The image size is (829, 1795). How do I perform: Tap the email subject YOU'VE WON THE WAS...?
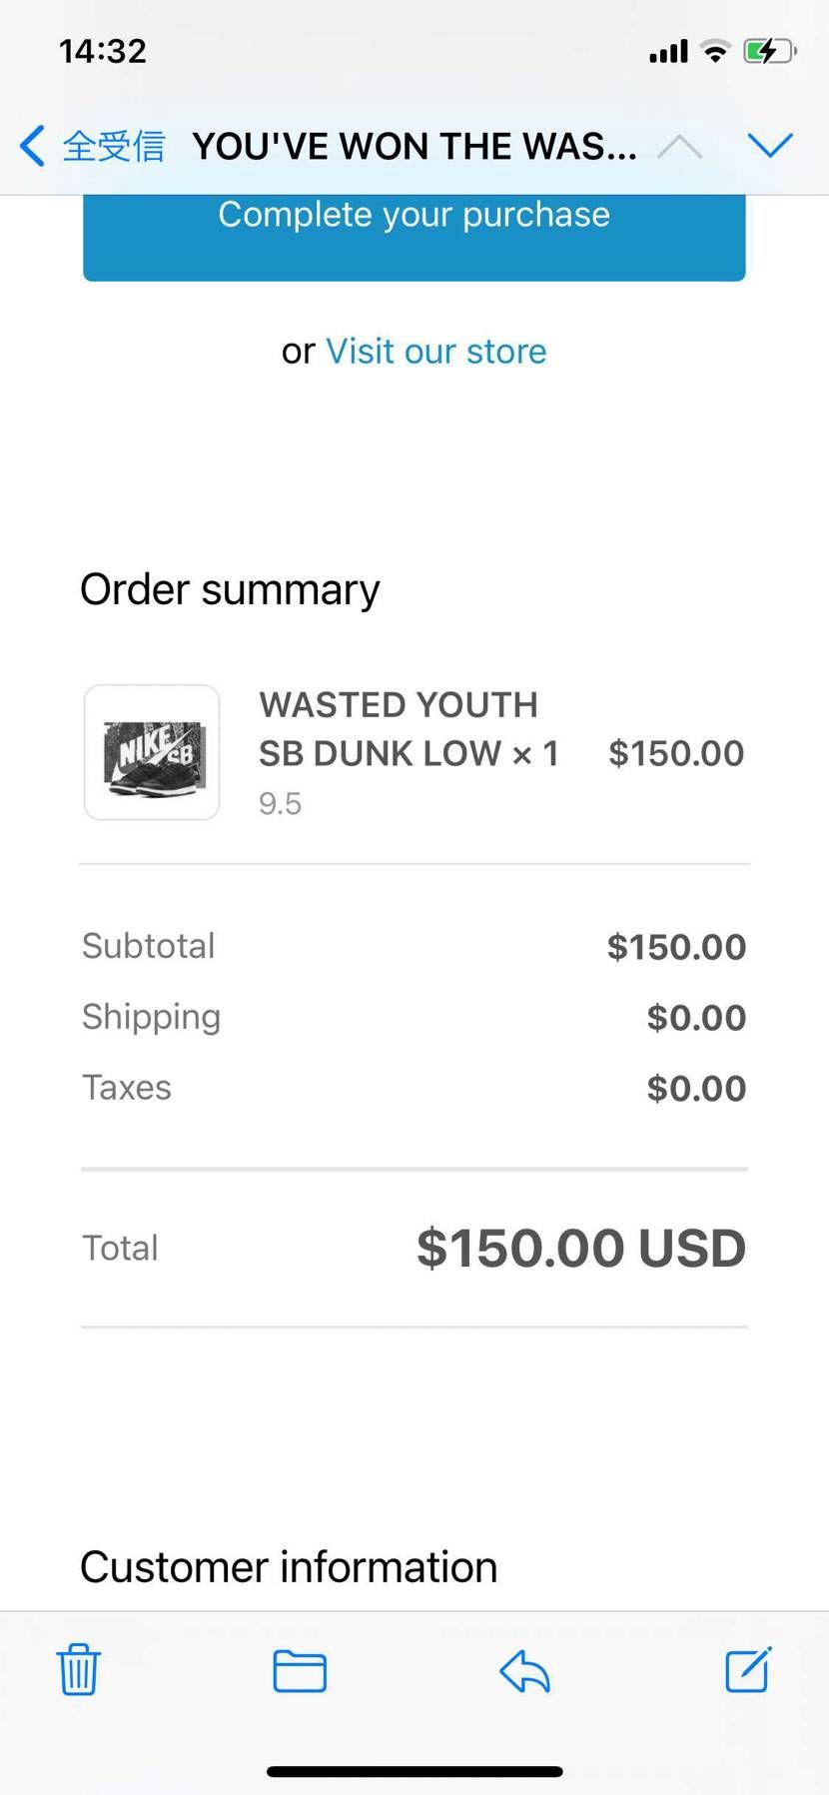pos(414,146)
